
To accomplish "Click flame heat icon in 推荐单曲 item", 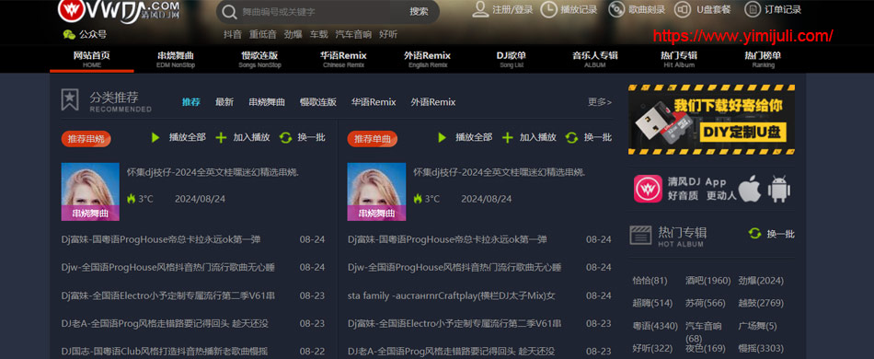I will coord(418,199).
